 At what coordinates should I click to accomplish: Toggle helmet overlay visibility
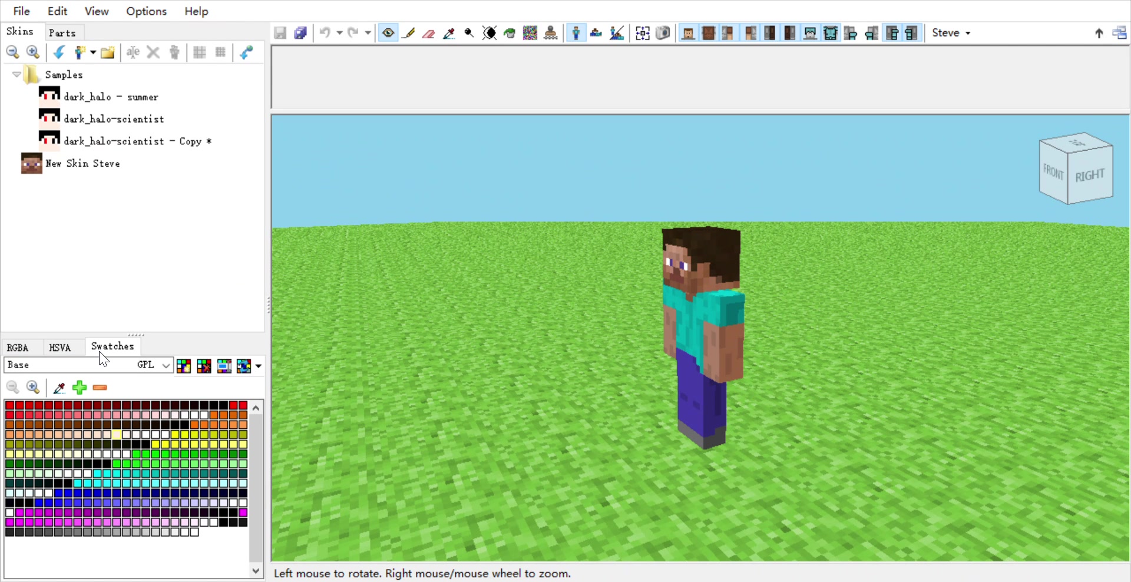811,33
